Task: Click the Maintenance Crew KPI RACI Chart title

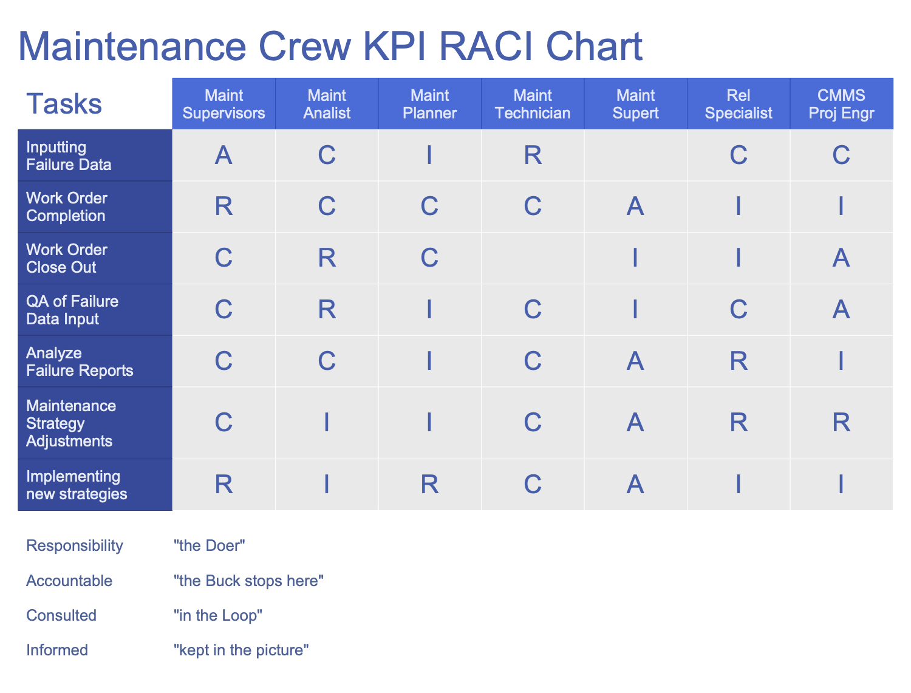Action: pos(330,46)
